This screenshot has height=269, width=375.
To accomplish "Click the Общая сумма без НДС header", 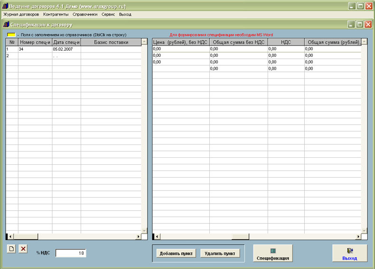I will [239, 42].
